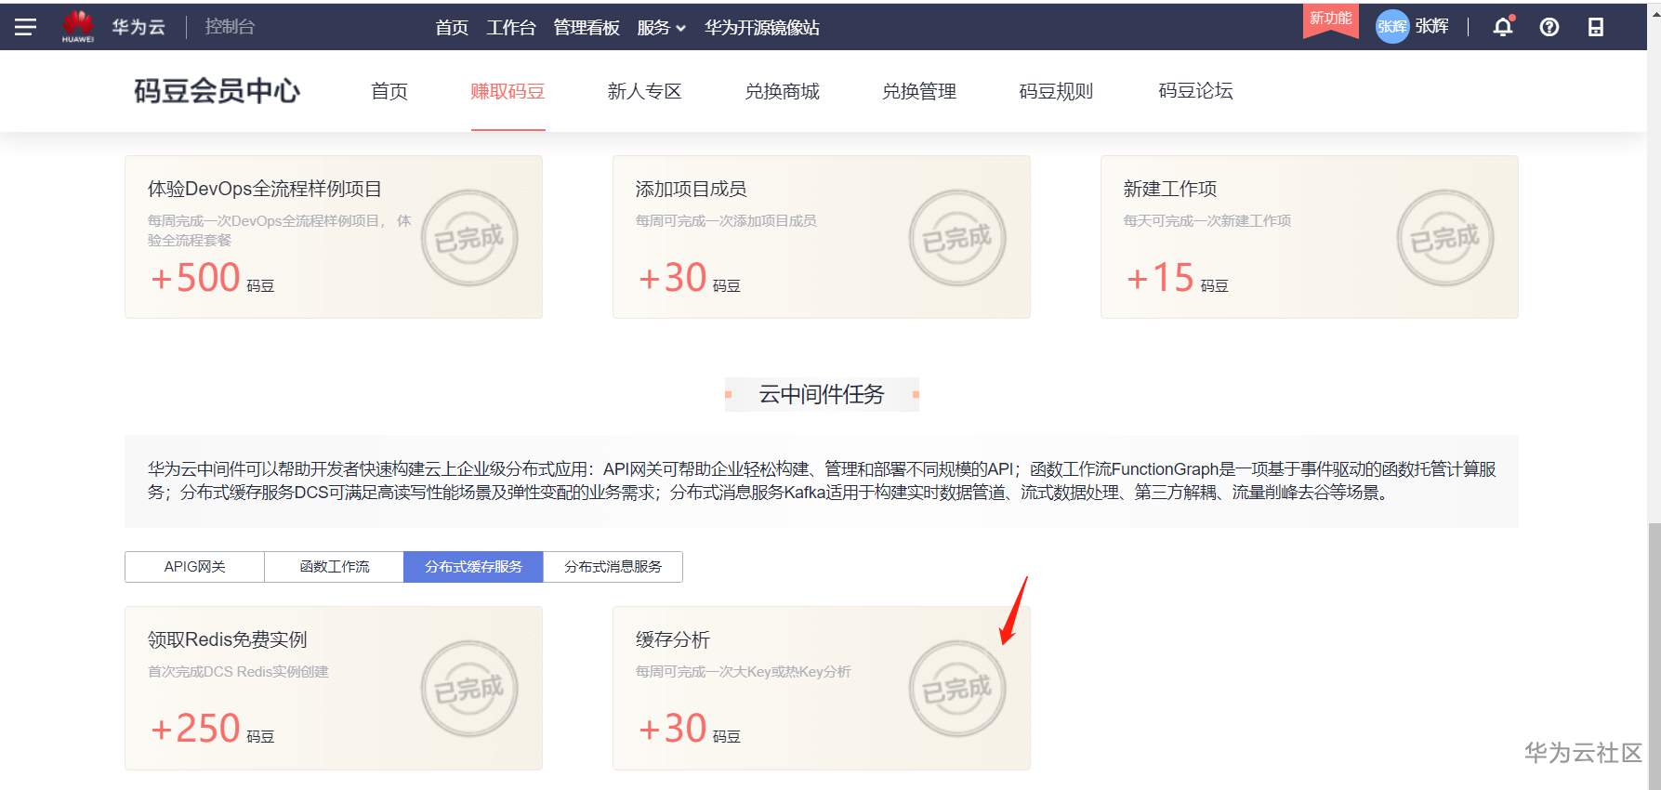Open the 新建工作项 task card
The width and height of the screenshot is (1661, 790).
[1310, 237]
